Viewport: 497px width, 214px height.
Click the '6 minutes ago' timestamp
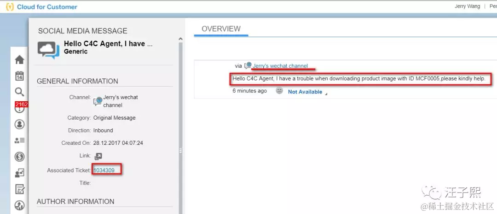(x=249, y=91)
